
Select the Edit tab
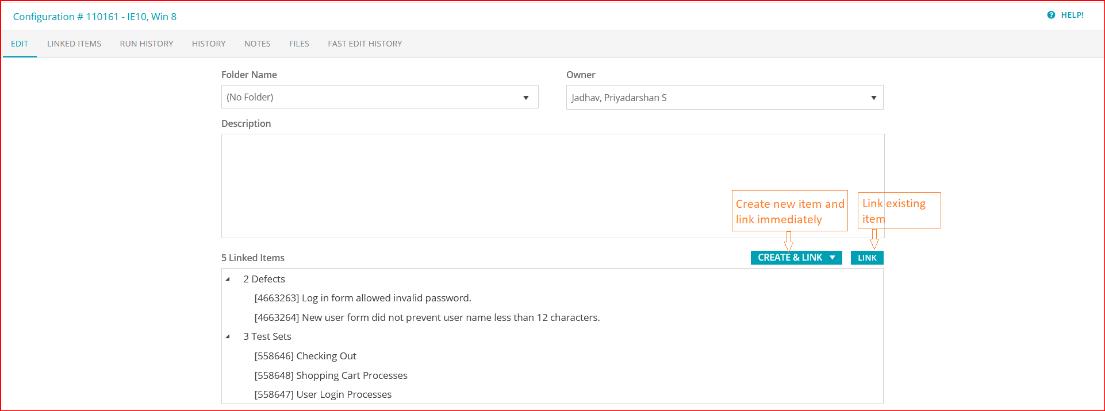[x=20, y=44]
